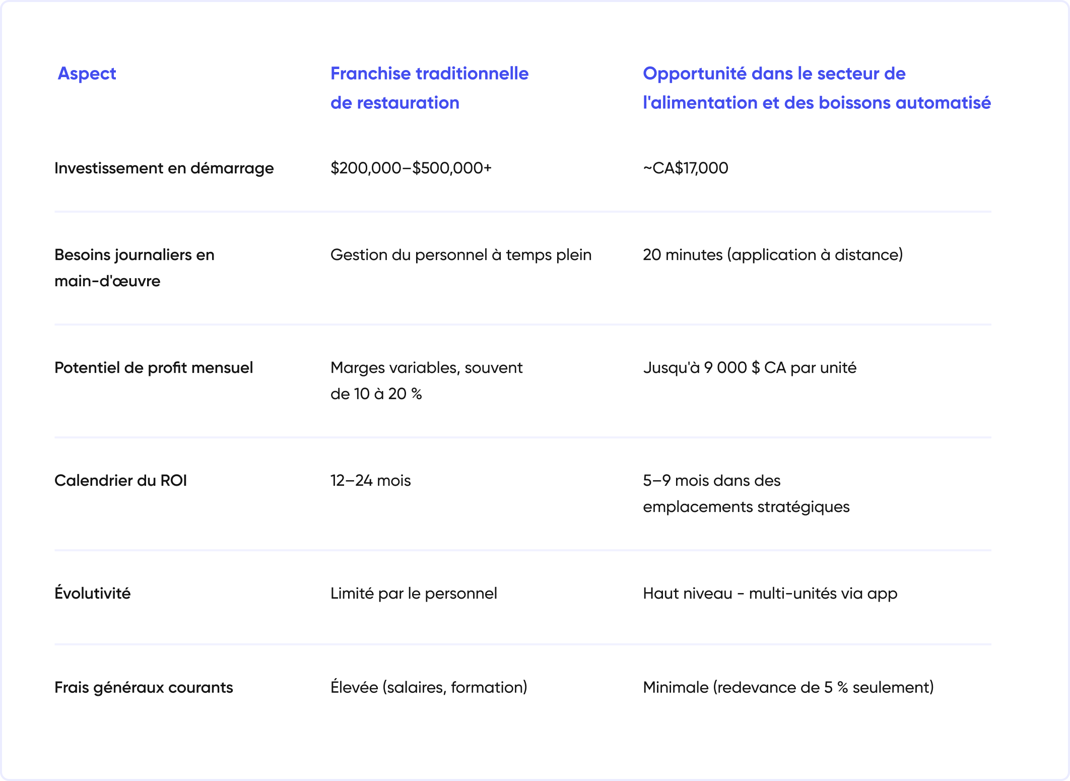This screenshot has height=781, width=1070.
Task: Select Haut niveau - multi-unités via app
Action: click(x=770, y=594)
